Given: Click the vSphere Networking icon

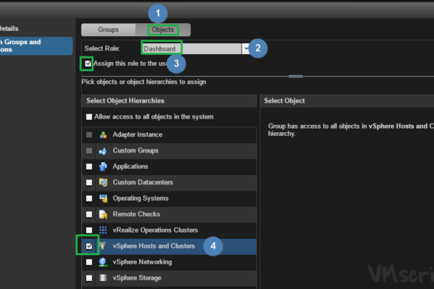Looking at the screenshot, I should coord(103,262).
